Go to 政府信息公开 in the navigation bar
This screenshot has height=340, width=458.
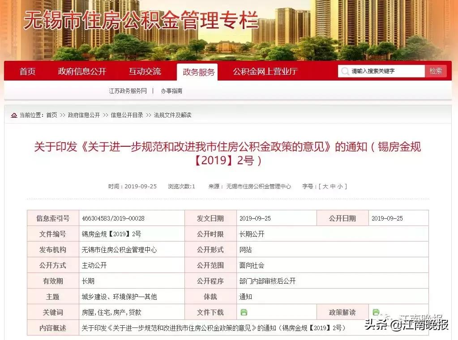click(82, 71)
